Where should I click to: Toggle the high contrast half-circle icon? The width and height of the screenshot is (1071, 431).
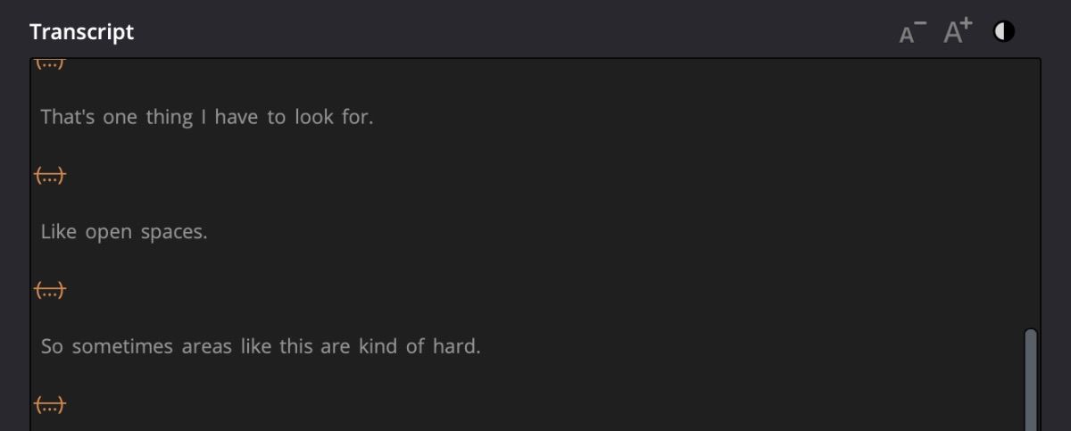click(1004, 32)
